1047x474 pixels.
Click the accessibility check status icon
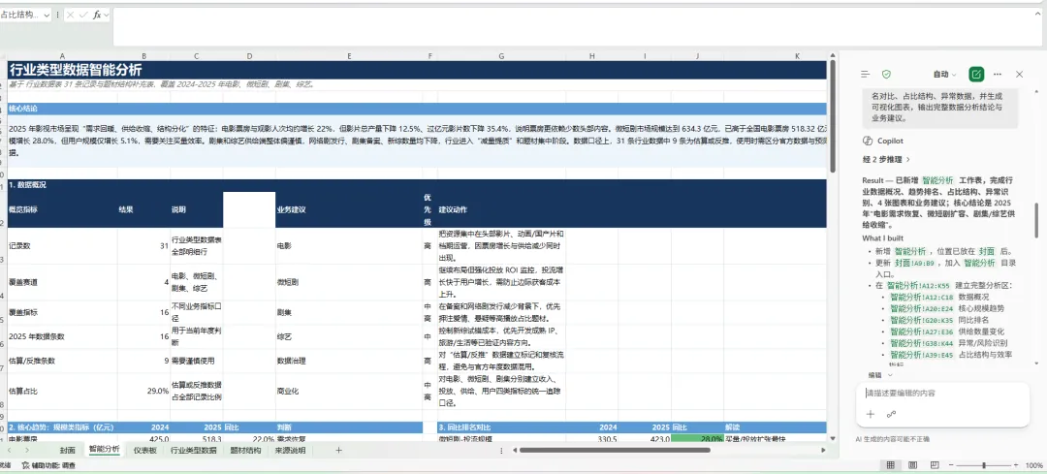coord(25,465)
